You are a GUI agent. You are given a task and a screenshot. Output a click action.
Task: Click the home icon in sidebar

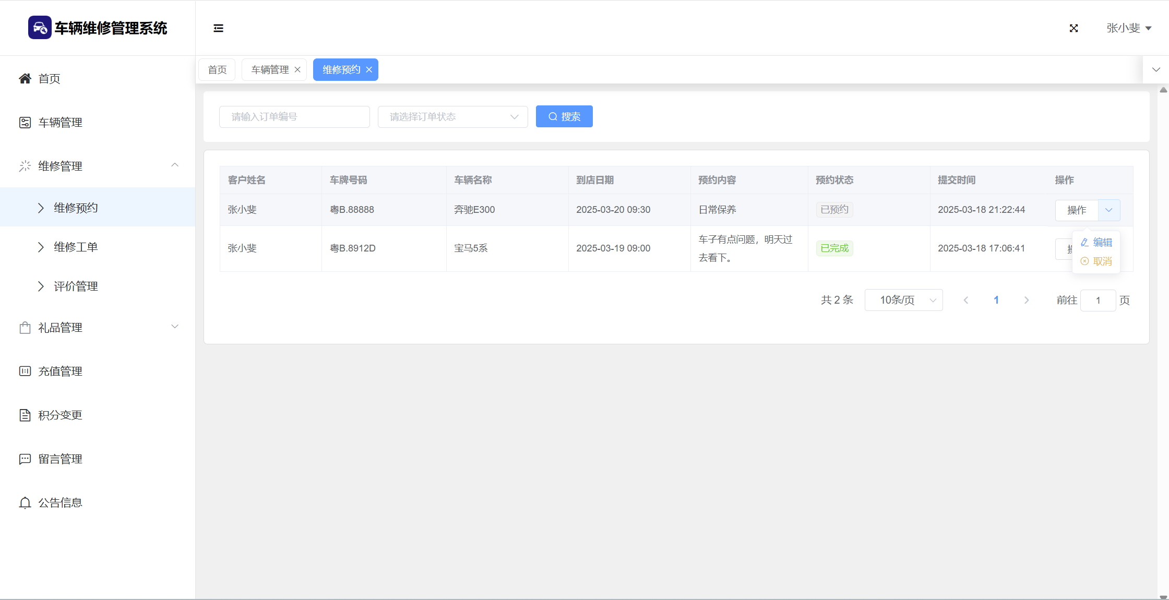click(25, 79)
